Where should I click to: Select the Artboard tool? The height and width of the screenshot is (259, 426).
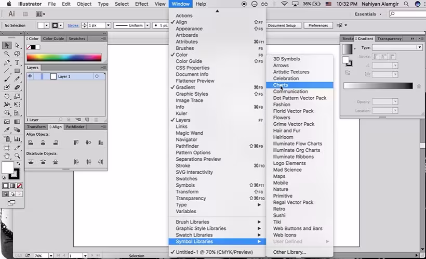(7, 148)
